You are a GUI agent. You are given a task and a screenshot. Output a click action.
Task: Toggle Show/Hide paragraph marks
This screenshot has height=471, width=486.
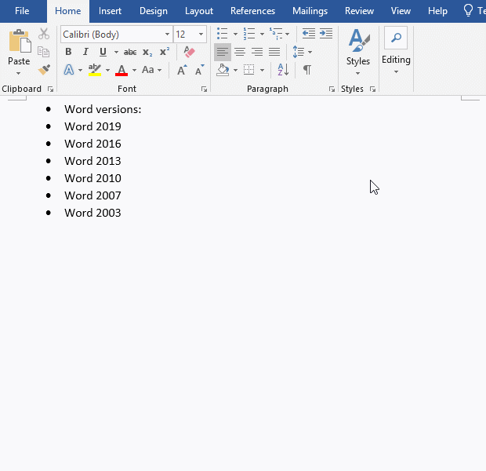[x=307, y=70]
